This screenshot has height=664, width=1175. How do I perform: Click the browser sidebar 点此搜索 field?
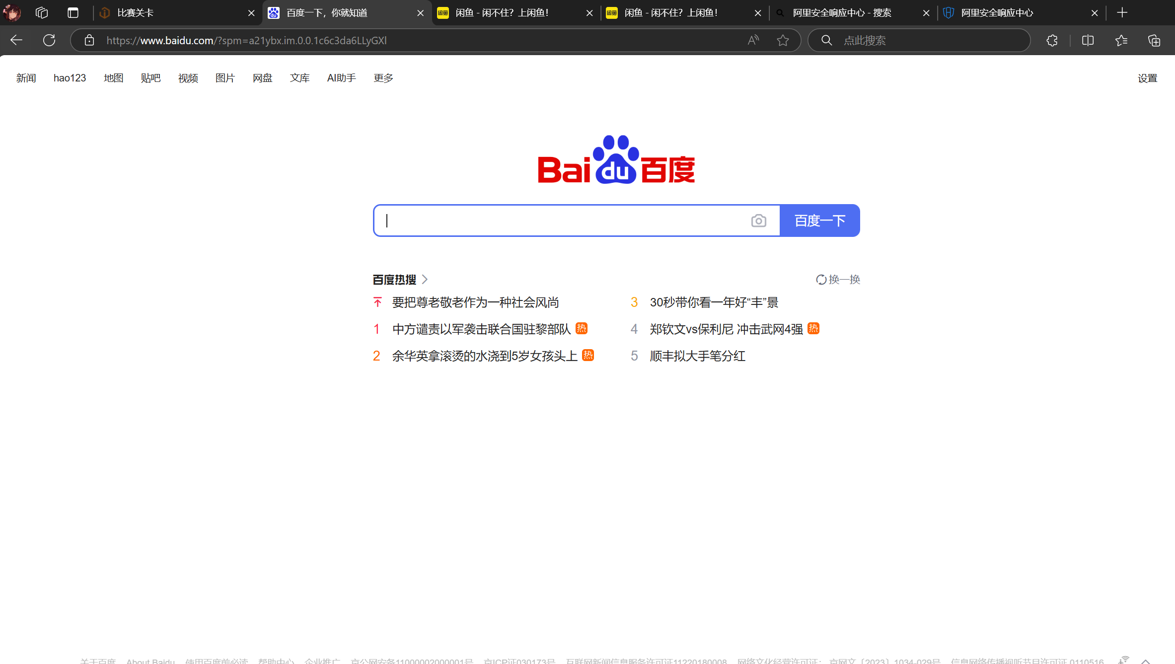(919, 40)
